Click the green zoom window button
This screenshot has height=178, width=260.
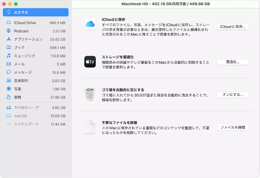point(16,4)
